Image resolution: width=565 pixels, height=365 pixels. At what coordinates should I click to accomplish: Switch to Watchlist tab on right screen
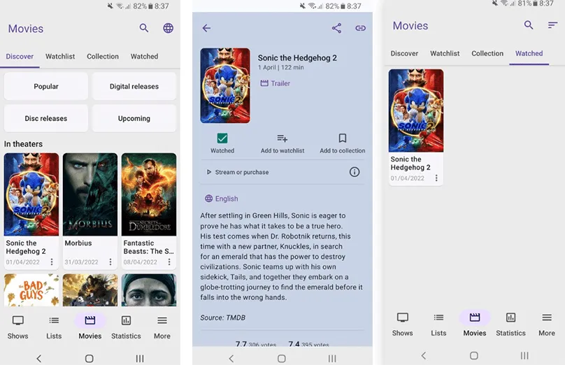[445, 53]
